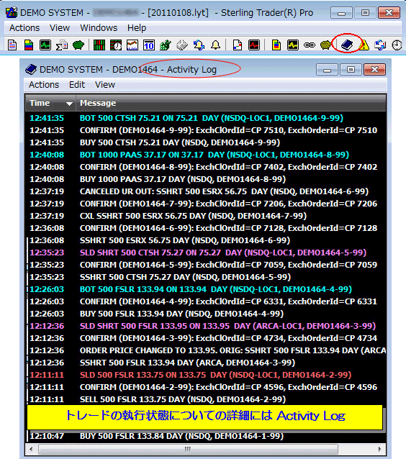This screenshot has height=459, width=406.
Task: Click the bell with refresh arrows icon
Action: tap(199, 45)
